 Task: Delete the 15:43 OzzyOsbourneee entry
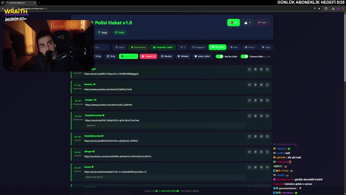(x=261, y=136)
